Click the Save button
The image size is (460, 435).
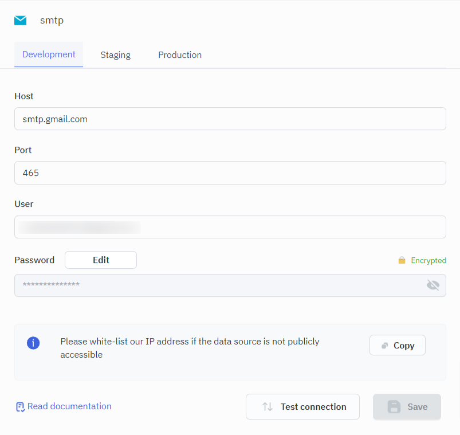[407, 407]
